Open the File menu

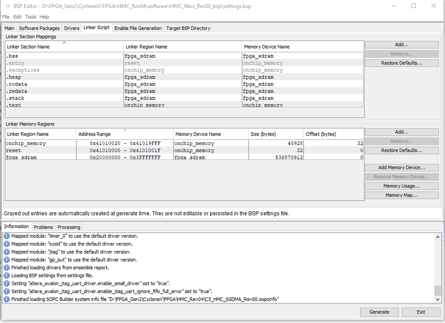pos(6,17)
